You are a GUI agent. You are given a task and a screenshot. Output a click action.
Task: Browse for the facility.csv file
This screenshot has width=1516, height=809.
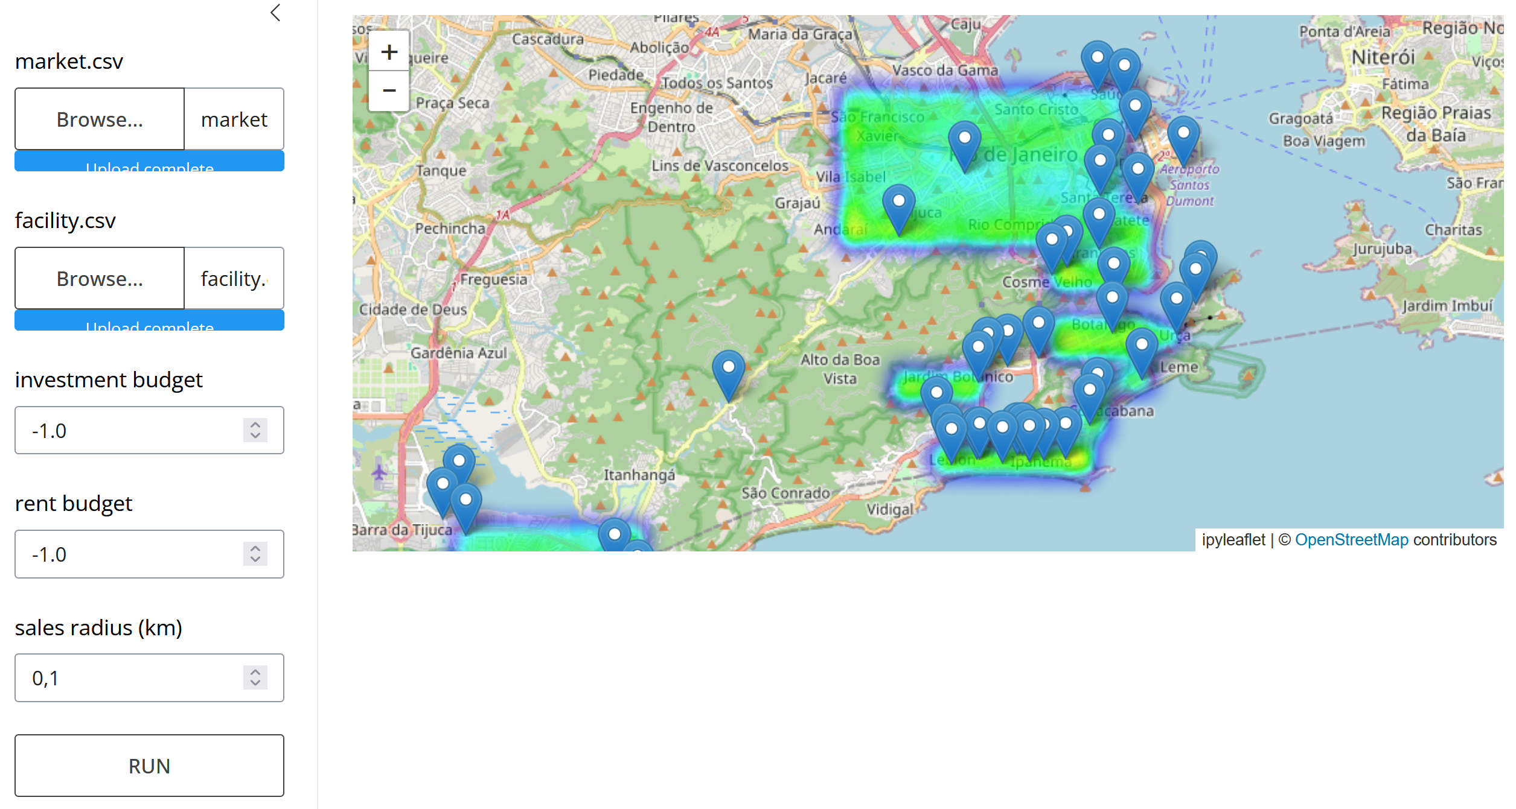(x=100, y=279)
